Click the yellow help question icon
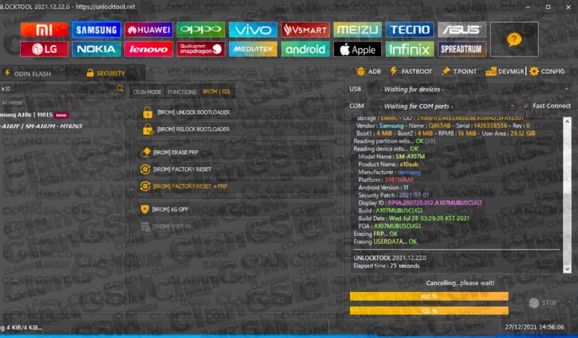 coord(514,40)
